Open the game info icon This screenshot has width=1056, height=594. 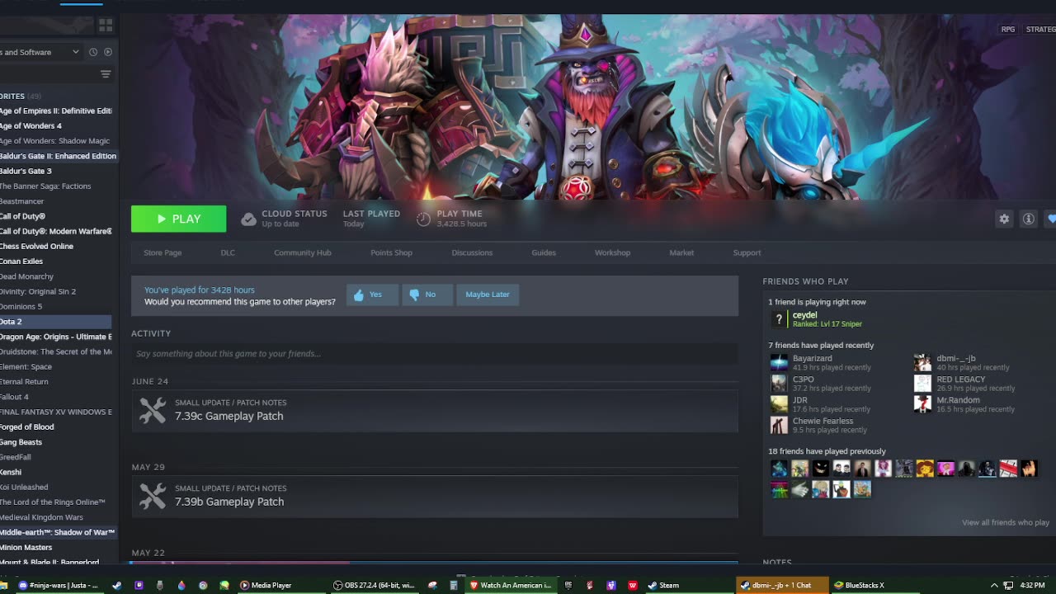coord(1028,219)
